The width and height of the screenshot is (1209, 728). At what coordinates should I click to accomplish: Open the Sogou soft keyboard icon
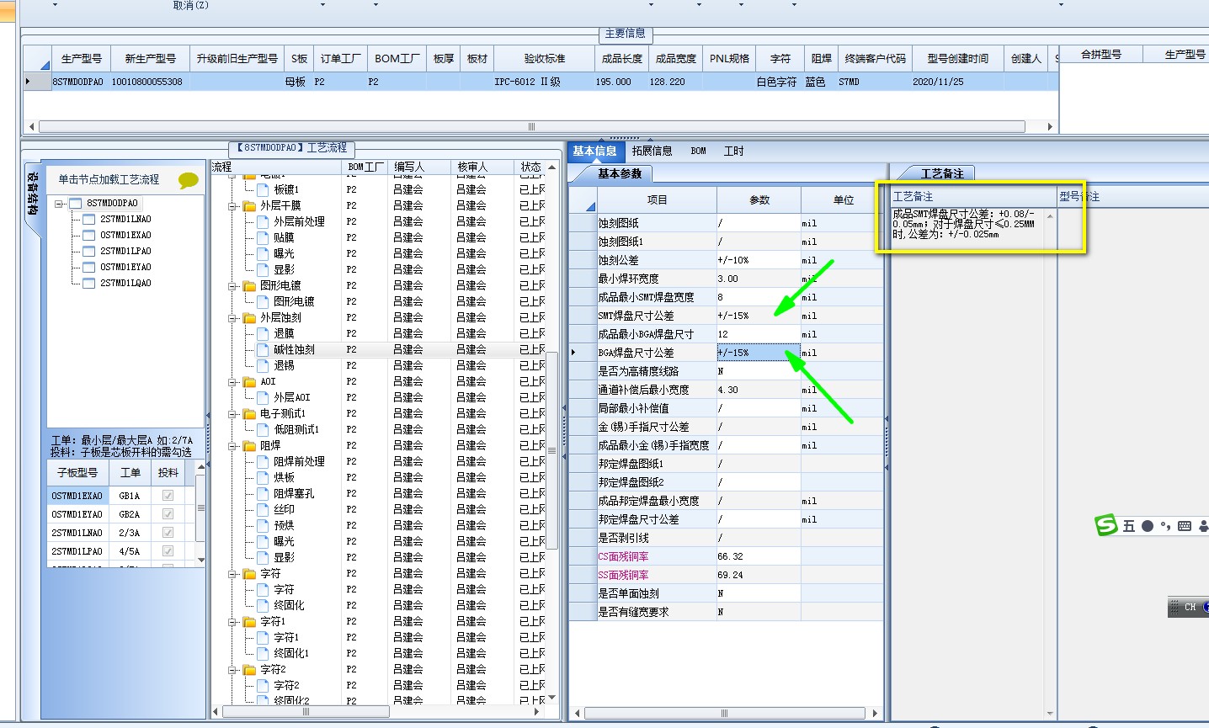(x=1184, y=526)
